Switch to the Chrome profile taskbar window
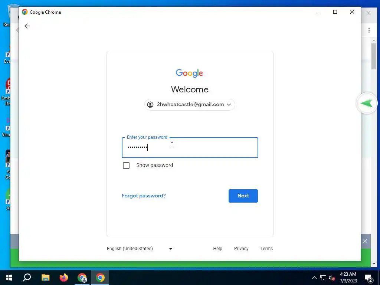380x285 pixels. pos(82,278)
